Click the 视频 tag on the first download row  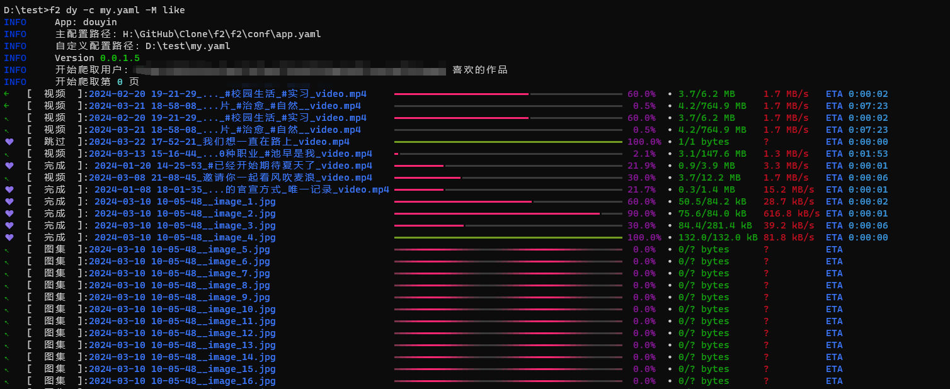pyautogui.click(x=54, y=93)
